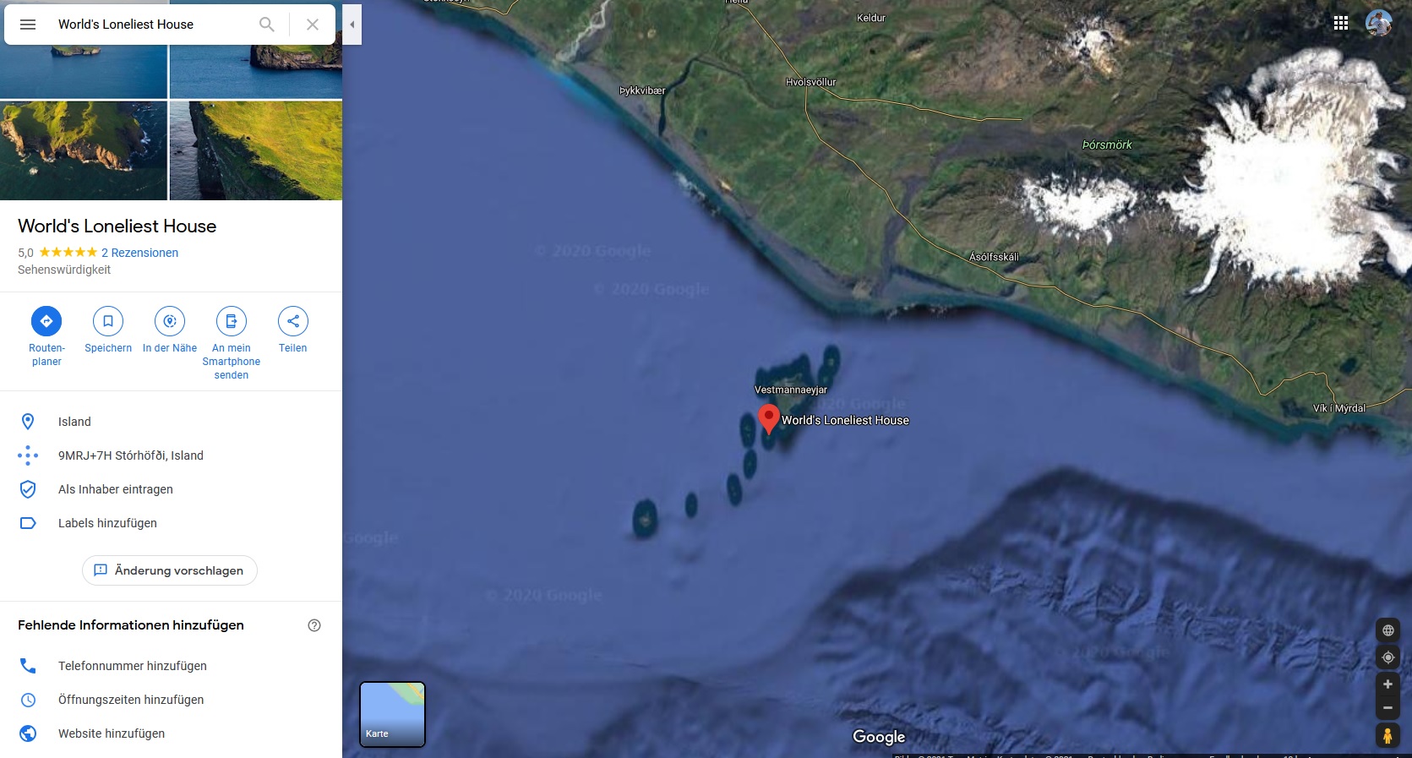Open help icon beside Fehlende Informationen

pyautogui.click(x=314, y=625)
